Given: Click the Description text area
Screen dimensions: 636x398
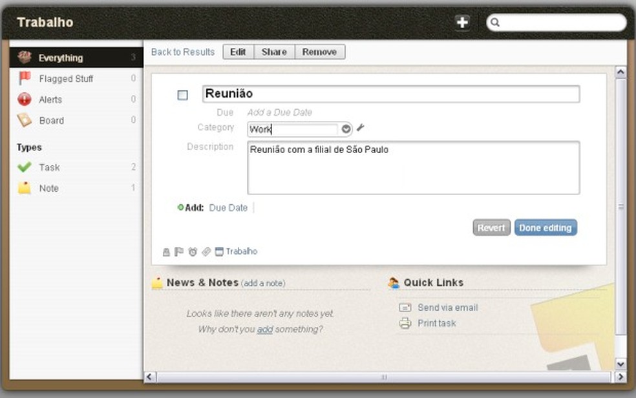Looking at the screenshot, I should [x=413, y=168].
